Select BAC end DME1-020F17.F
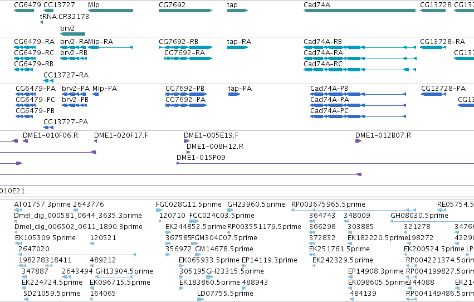474x302 pixels. click(96, 141)
